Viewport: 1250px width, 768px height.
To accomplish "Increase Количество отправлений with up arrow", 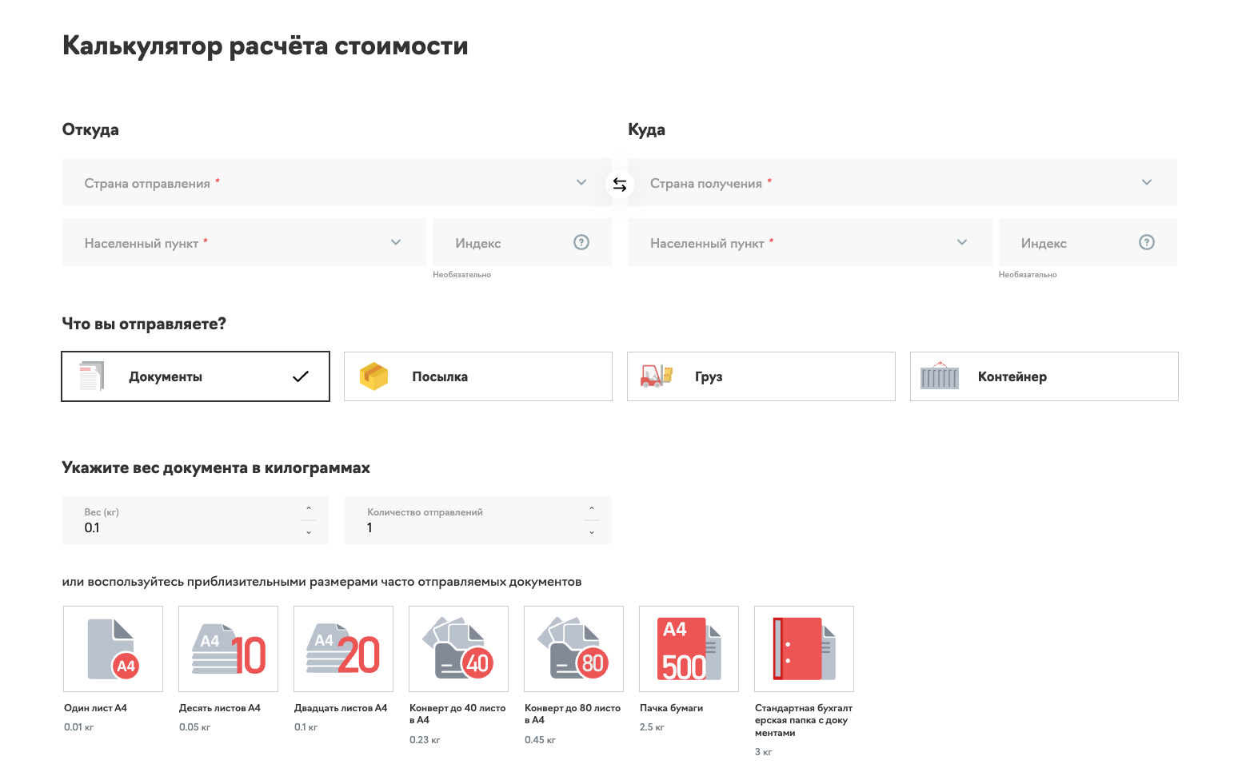I will click(592, 509).
